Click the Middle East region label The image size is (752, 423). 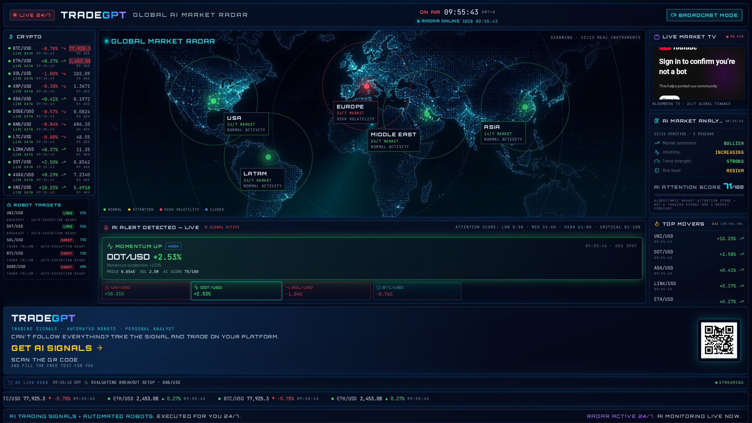(394, 140)
